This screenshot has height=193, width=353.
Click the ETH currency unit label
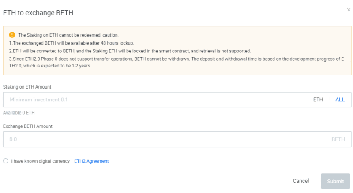pos(318,100)
